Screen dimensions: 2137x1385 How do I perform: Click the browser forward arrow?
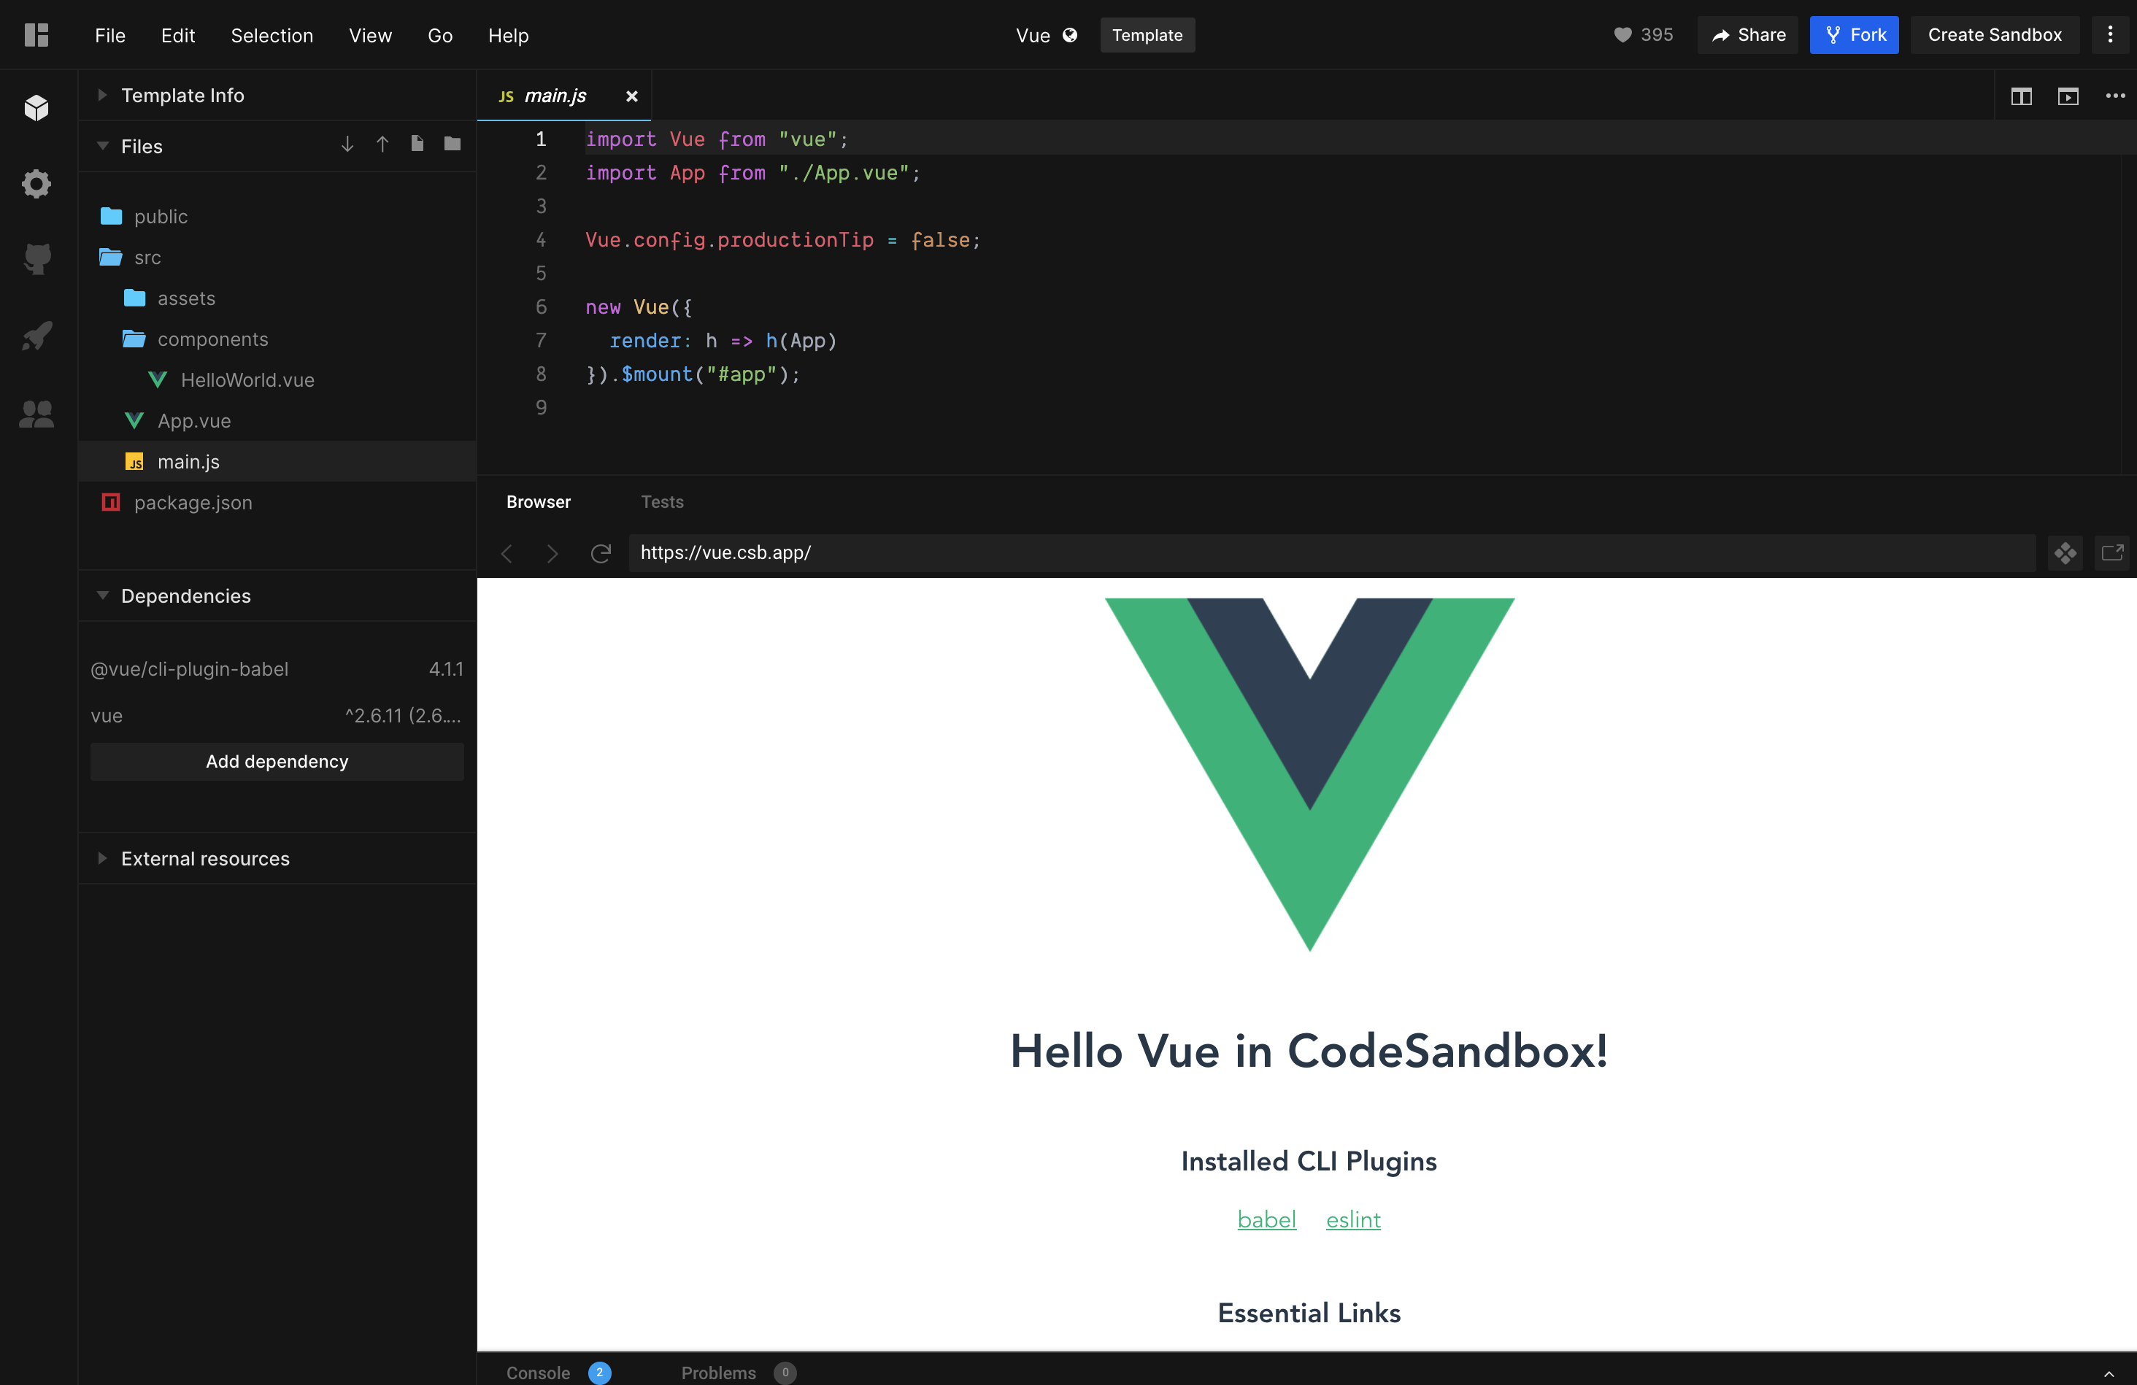552,553
